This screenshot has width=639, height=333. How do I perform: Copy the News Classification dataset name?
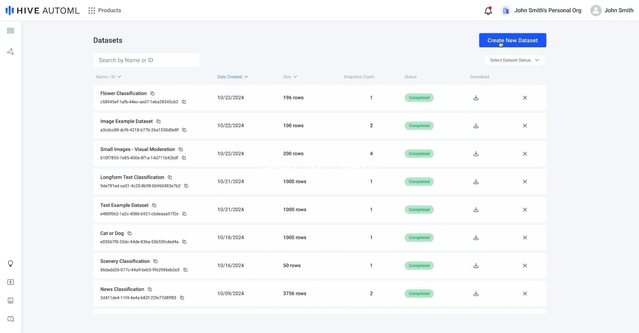point(150,289)
